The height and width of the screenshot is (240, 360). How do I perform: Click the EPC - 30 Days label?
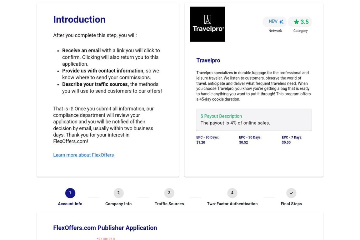[250, 137]
